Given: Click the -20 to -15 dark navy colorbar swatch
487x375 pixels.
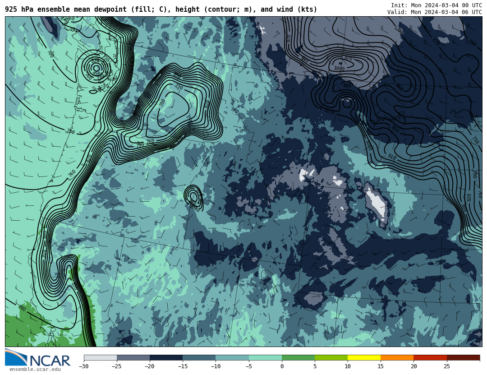Looking at the screenshot, I should (x=166, y=357).
